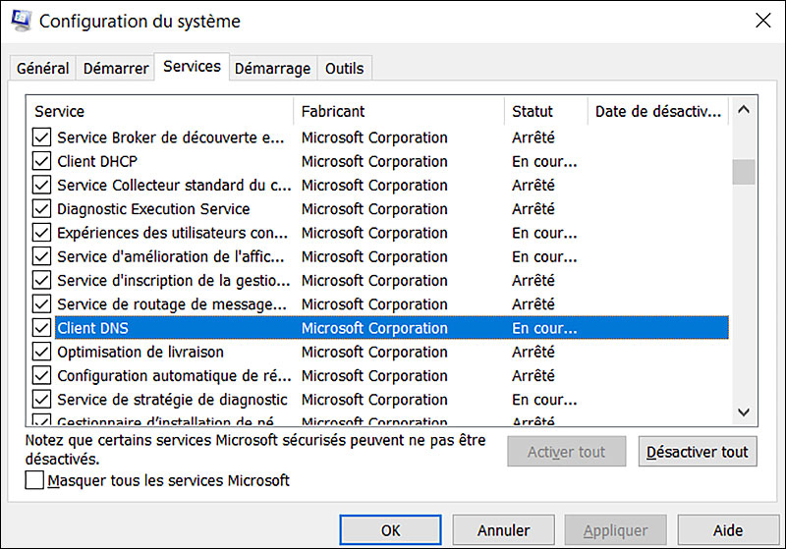Enable Masquer tous les services Microsoft

[x=34, y=480]
